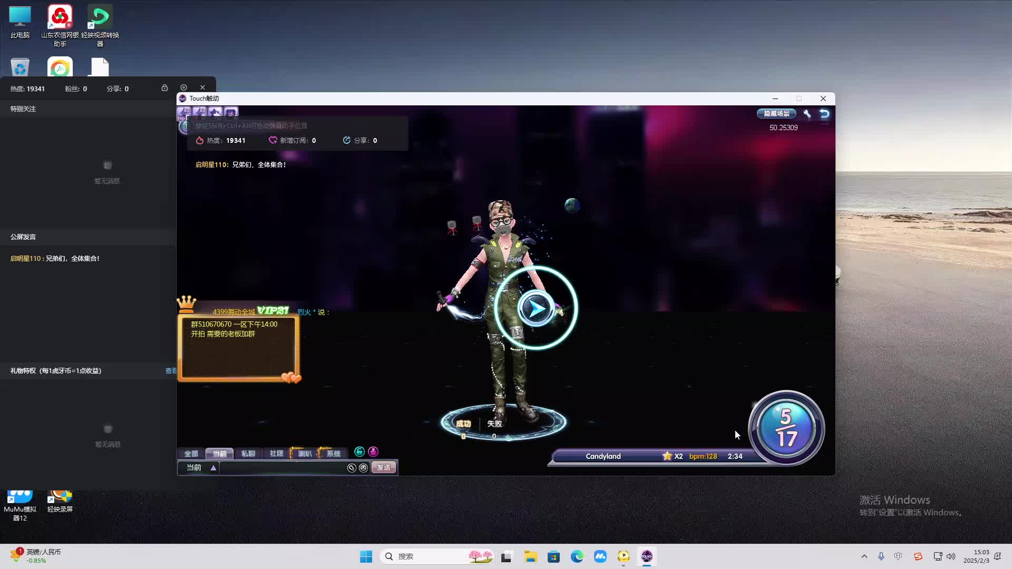Switch to the 私聊 chat tab
1012x569 pixels.
tap(248, 454)
